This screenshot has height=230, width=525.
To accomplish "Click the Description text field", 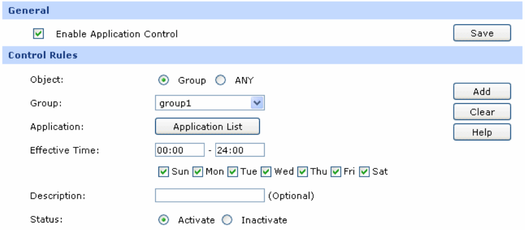I will tap(209, 195).
